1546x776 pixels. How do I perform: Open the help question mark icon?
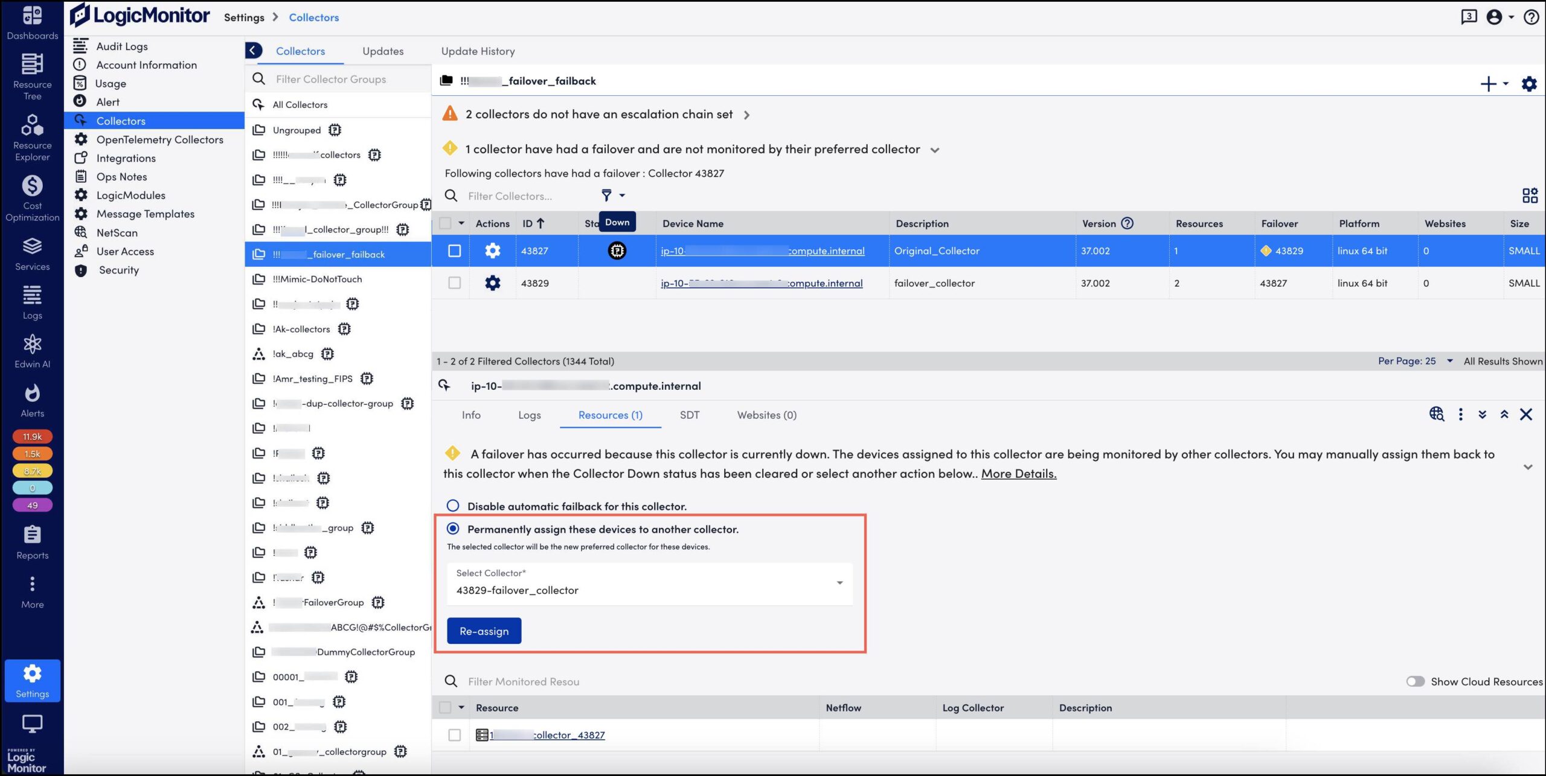1531,17
